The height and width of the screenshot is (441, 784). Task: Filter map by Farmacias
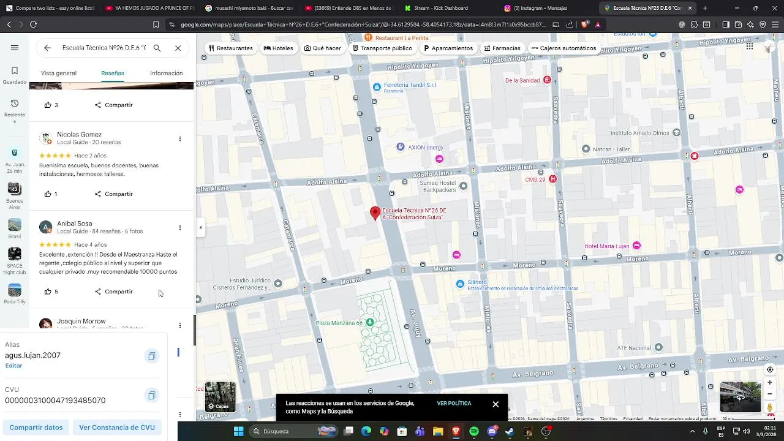[x=502, y=48]
